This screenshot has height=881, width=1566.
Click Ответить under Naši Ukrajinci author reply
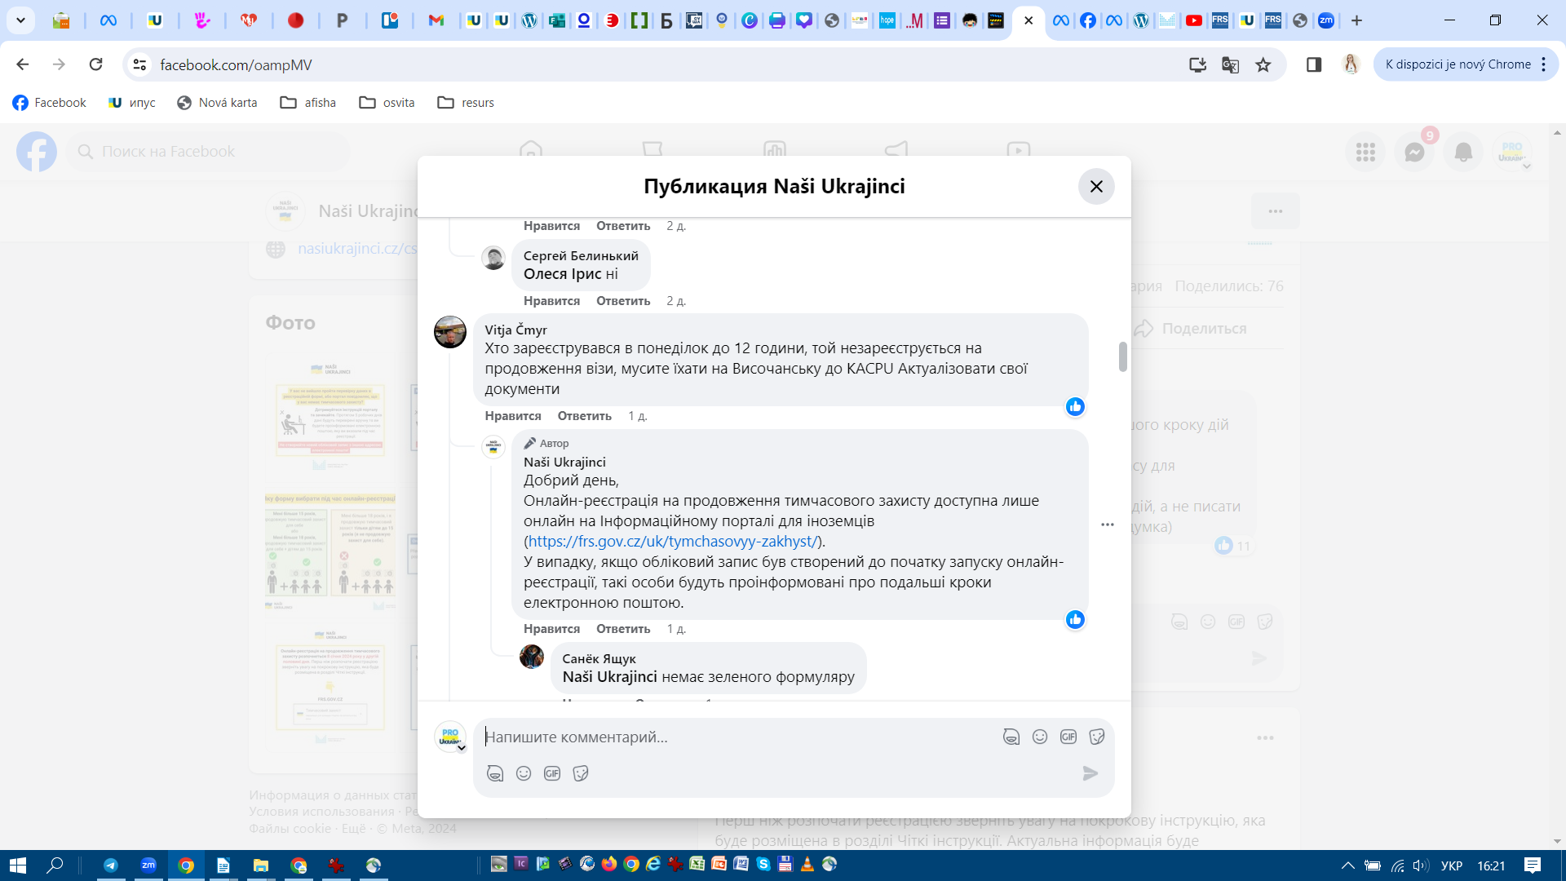pyautogui.click(x=623, y=629)
